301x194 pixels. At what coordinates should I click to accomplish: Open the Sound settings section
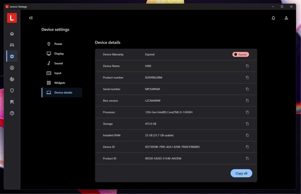tap(62, 63)
